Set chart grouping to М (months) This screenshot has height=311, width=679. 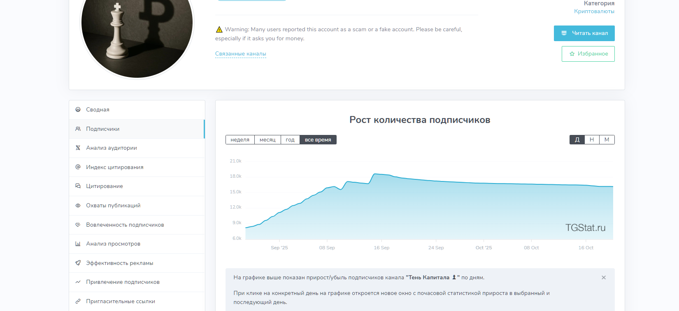[607, 140]
